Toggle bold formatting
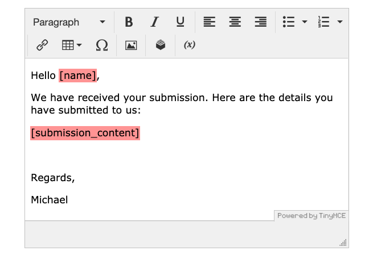Image resolution: width=377 pixels, height=255 pixels. coord(129,22)
